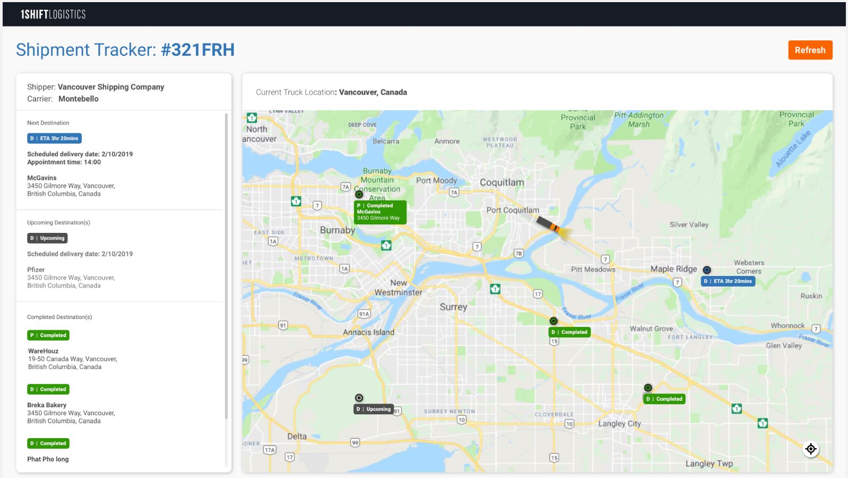Click the orange truck icon on map
The height and width of the screenshot is (478, 848).
(x=549, y=224)
